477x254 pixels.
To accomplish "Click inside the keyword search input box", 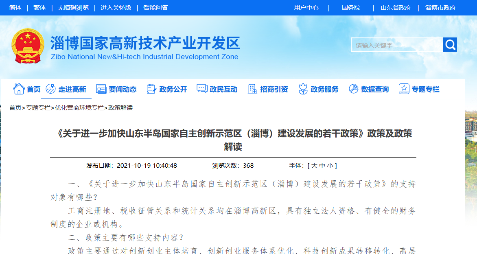I will point(394,44).
